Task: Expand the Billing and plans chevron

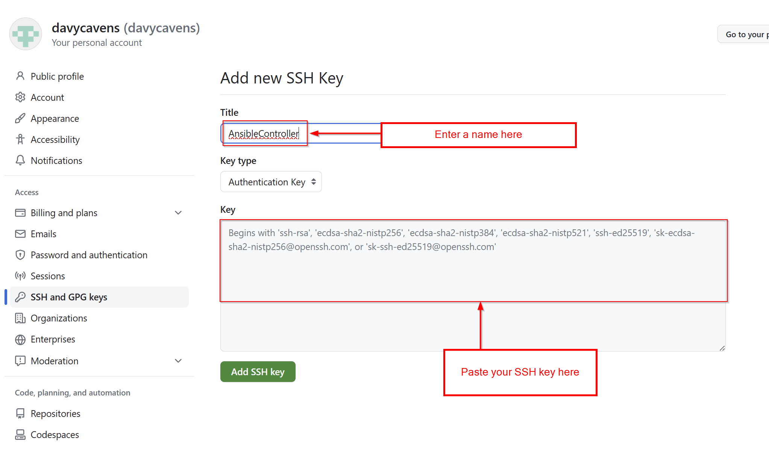Action: (x=178, y=213)
